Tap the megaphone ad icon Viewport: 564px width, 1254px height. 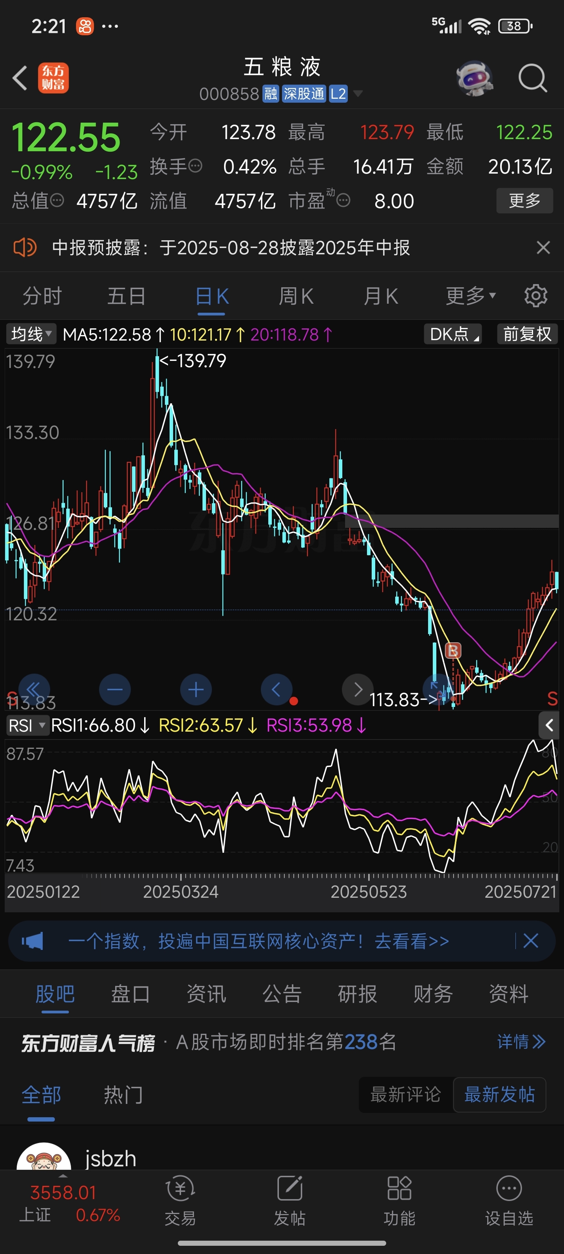click(x=33, y=941)
